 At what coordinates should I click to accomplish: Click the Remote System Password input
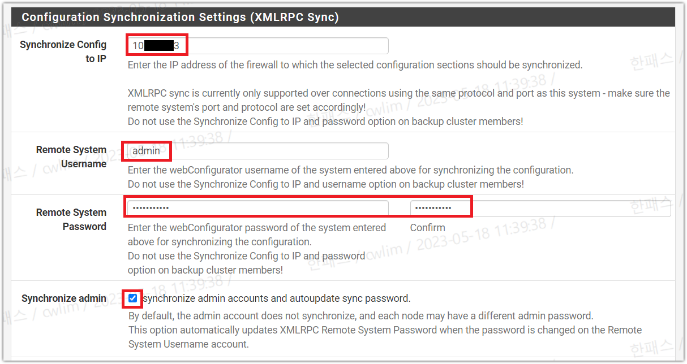257,208
